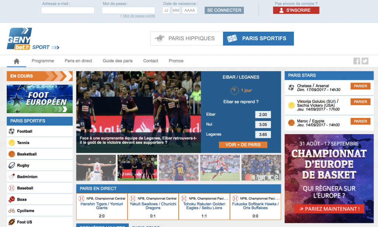This screenshot has height=227, width=378.
Task: Click the SE CONNECTER button
Action: pos(224,10)
